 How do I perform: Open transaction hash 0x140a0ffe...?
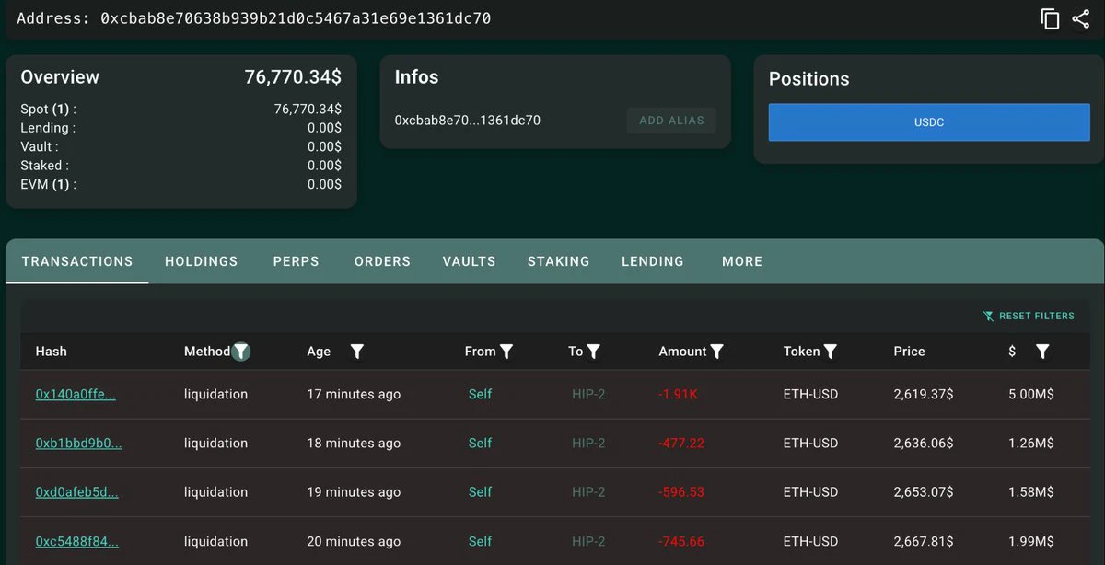(x=76, y=394)
